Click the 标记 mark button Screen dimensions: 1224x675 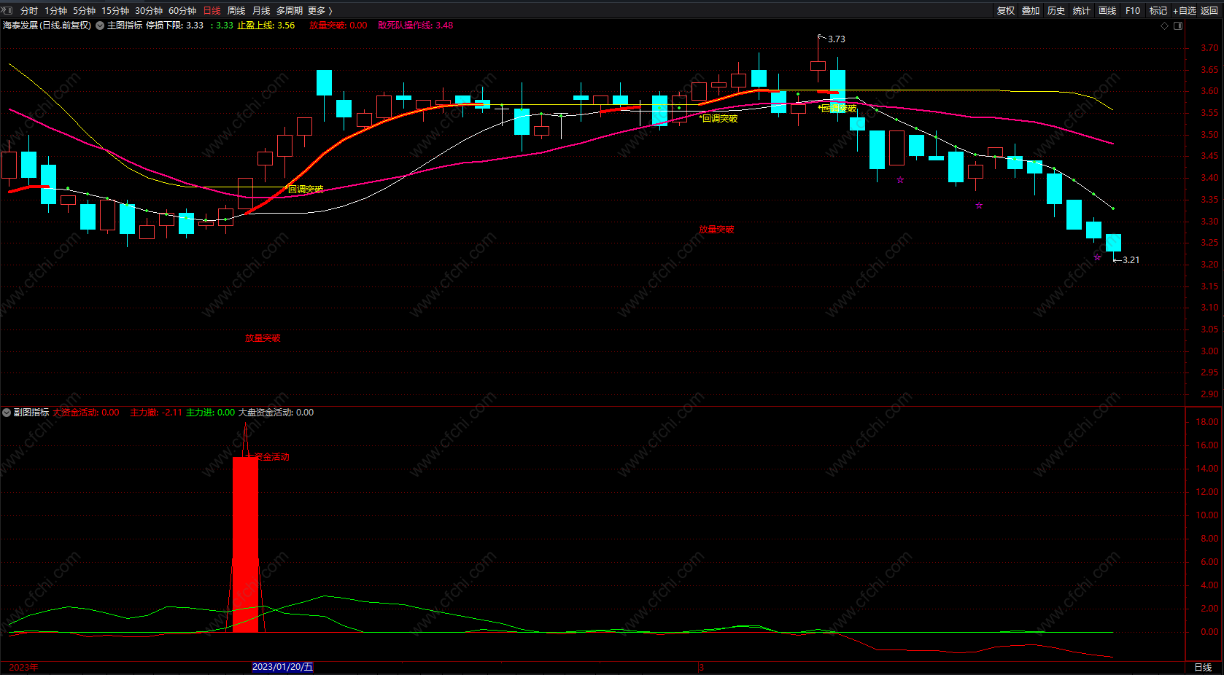click(x=1158, y=11)
